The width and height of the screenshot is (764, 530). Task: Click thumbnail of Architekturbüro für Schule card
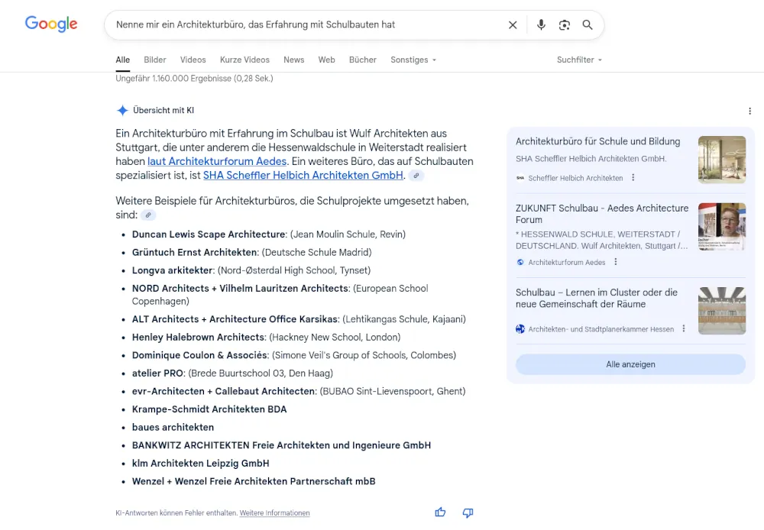pos(722,160)
